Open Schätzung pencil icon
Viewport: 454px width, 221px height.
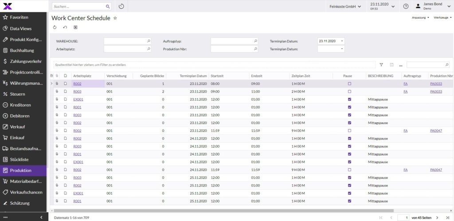coord(5,203)
